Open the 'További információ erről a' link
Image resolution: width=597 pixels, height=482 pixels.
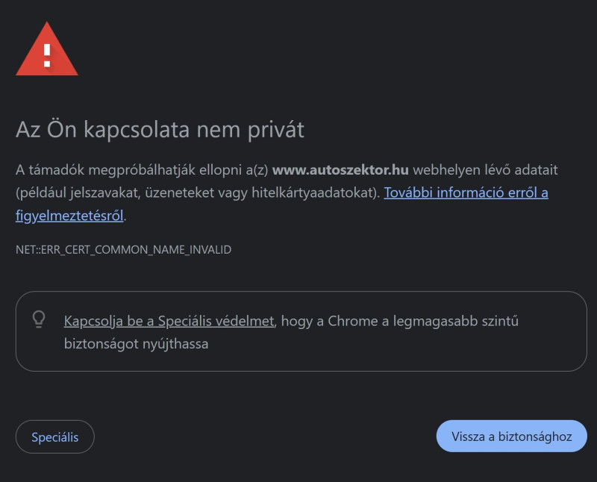(x=466, y=193)
